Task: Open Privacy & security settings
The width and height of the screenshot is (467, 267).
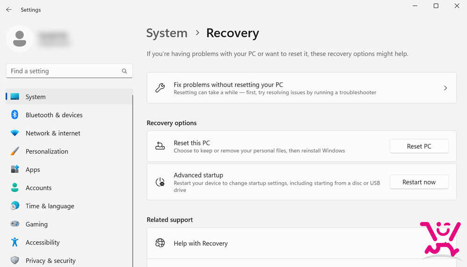Action: point(69,260)
